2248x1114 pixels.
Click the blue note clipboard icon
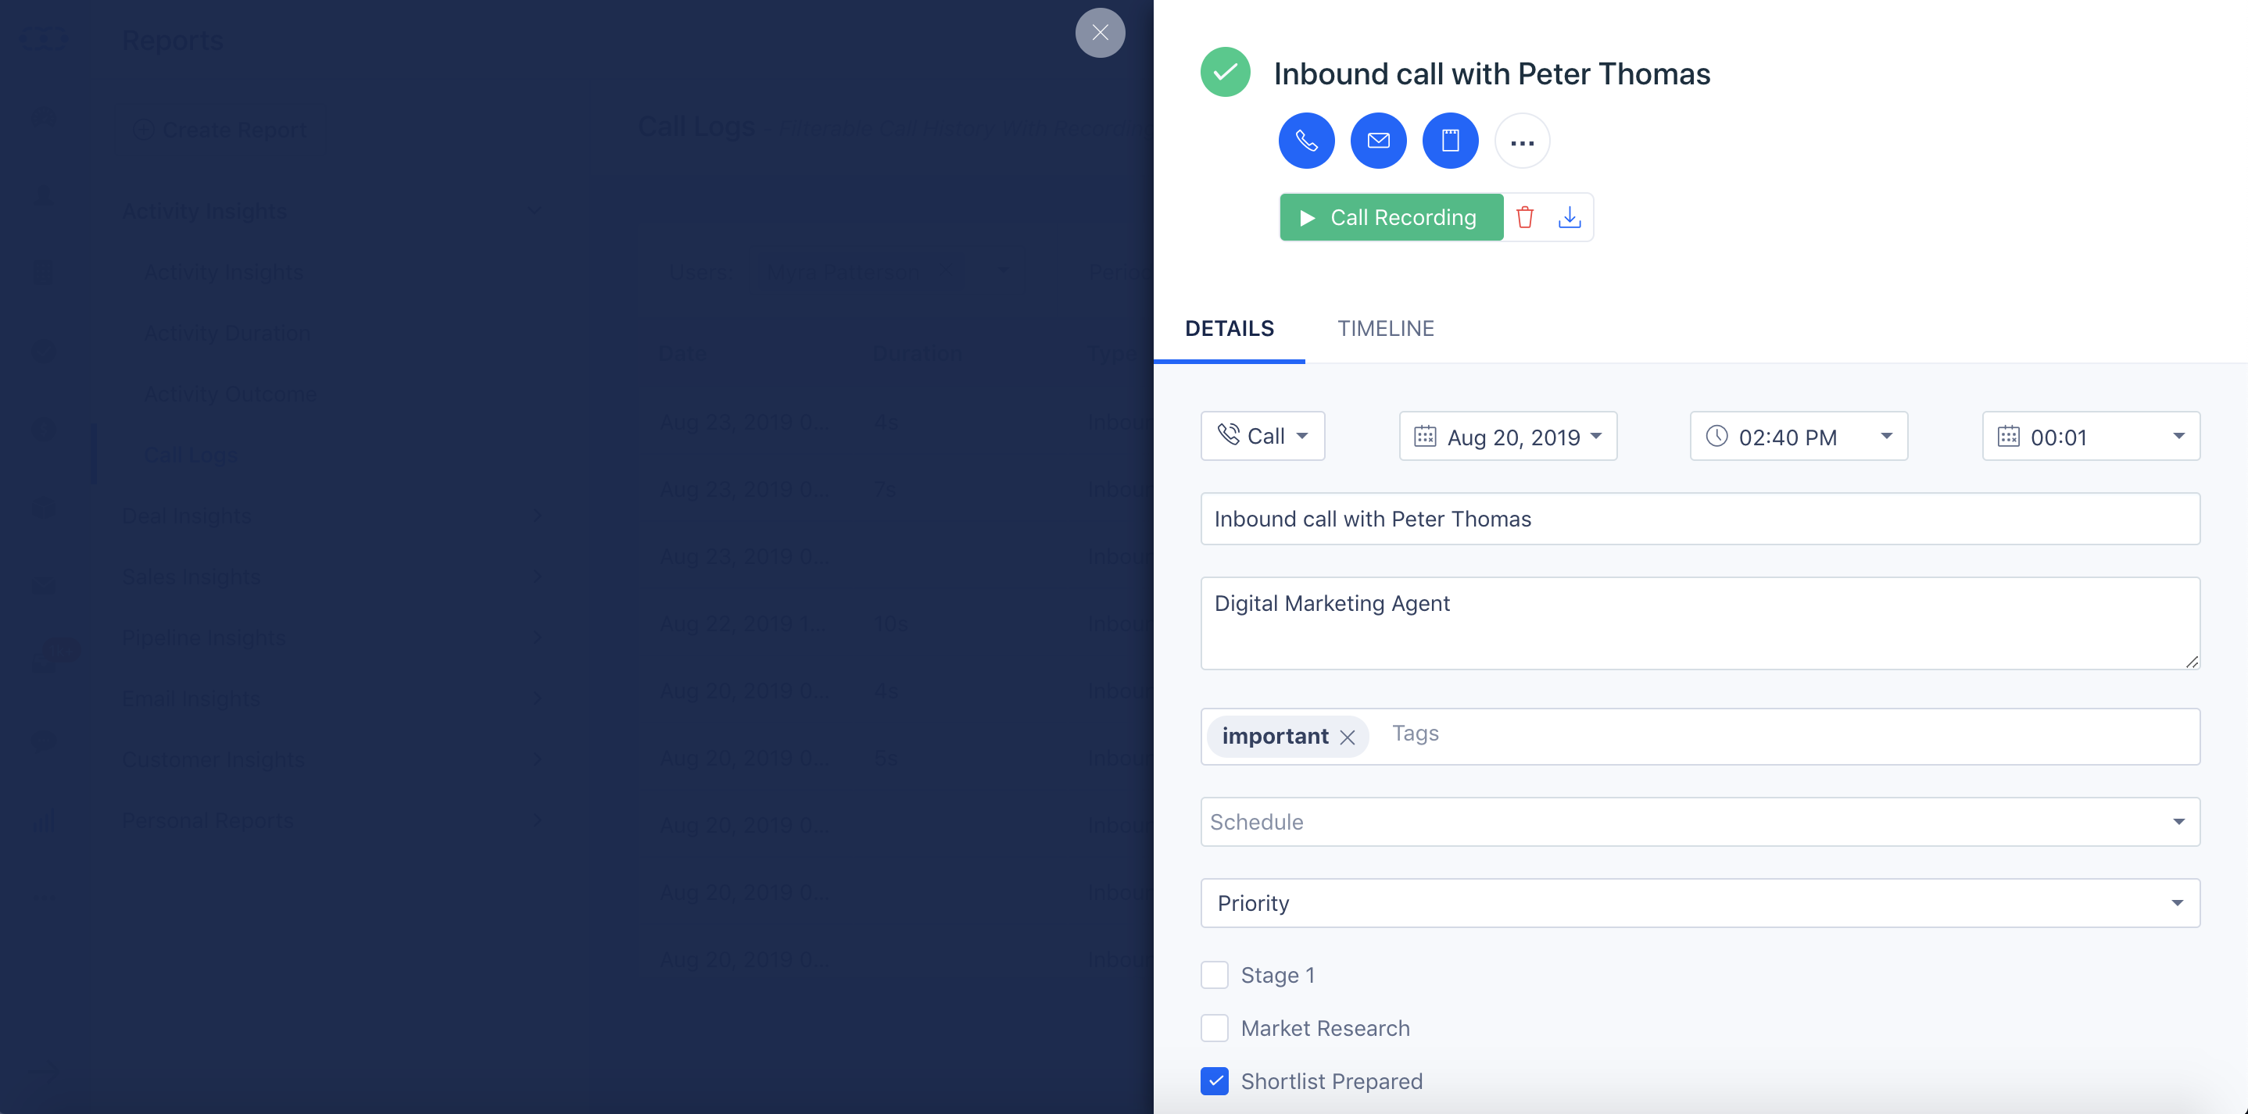click(1451, 141)
